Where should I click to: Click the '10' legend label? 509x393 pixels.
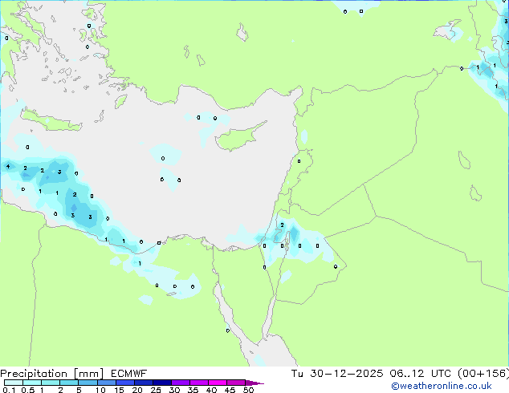100,390
